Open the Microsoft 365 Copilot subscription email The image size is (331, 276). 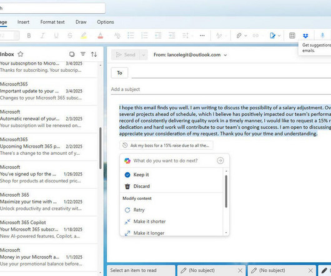coord(49,229)
